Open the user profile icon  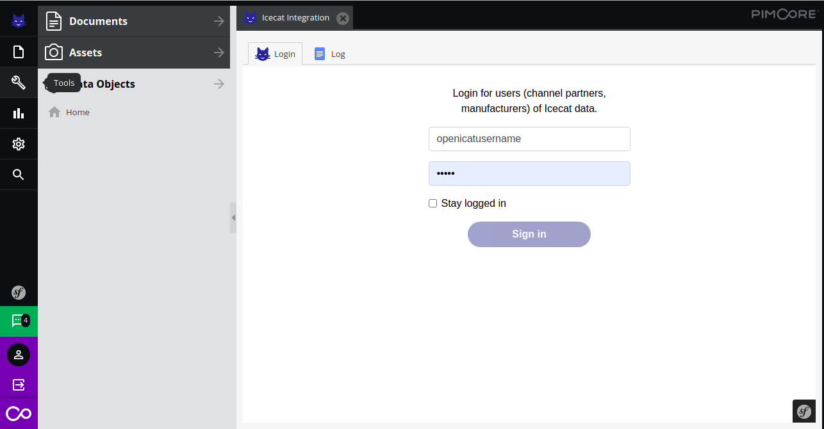point(19,355)
